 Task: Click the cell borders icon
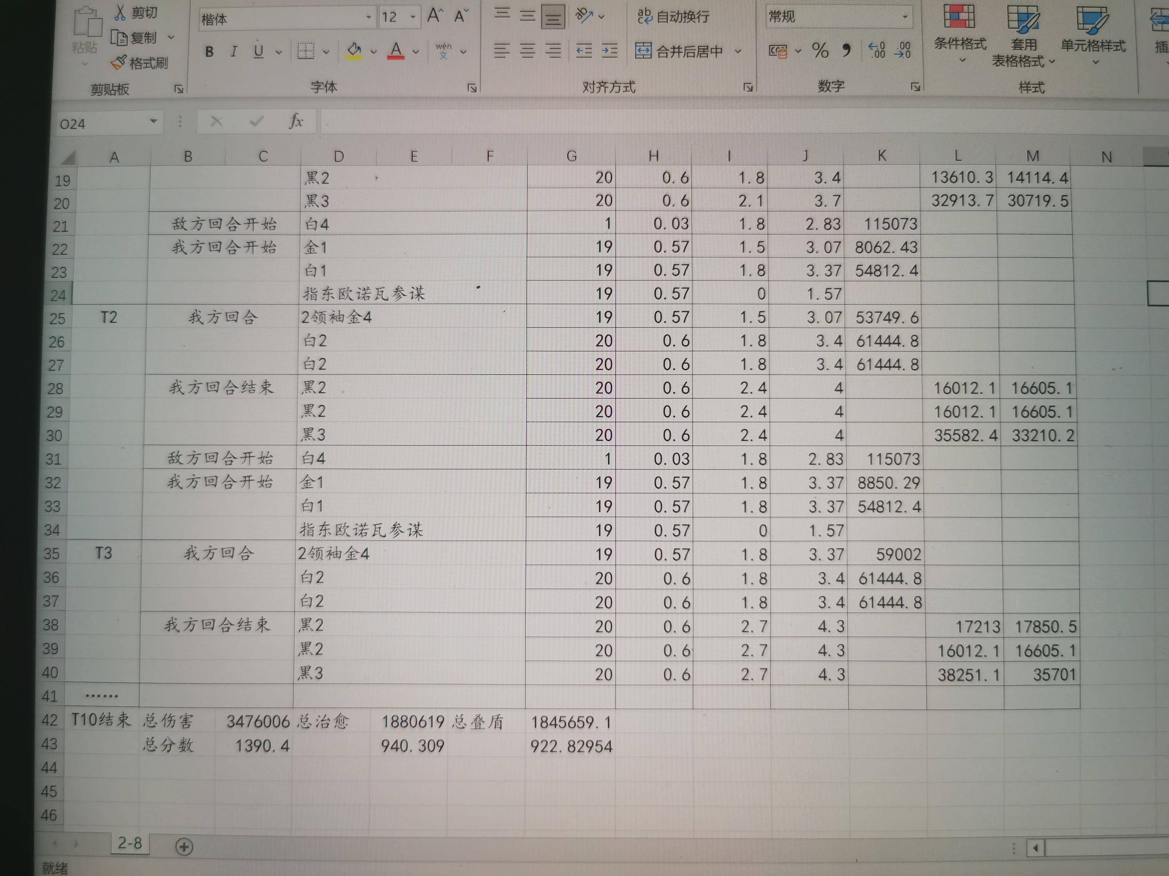(x=305, y=51)
